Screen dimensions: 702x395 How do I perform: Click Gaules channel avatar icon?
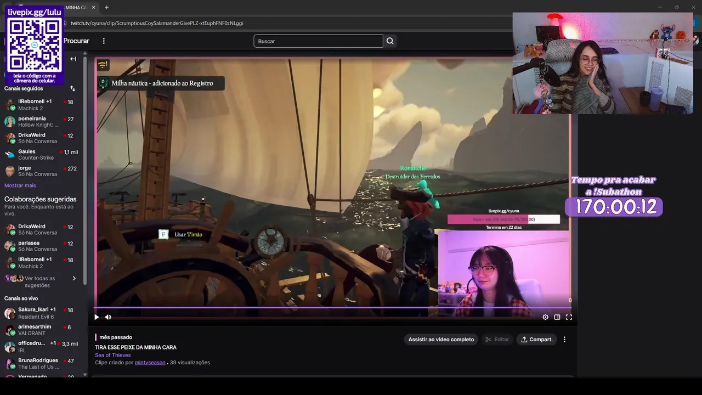coord(10,154)
